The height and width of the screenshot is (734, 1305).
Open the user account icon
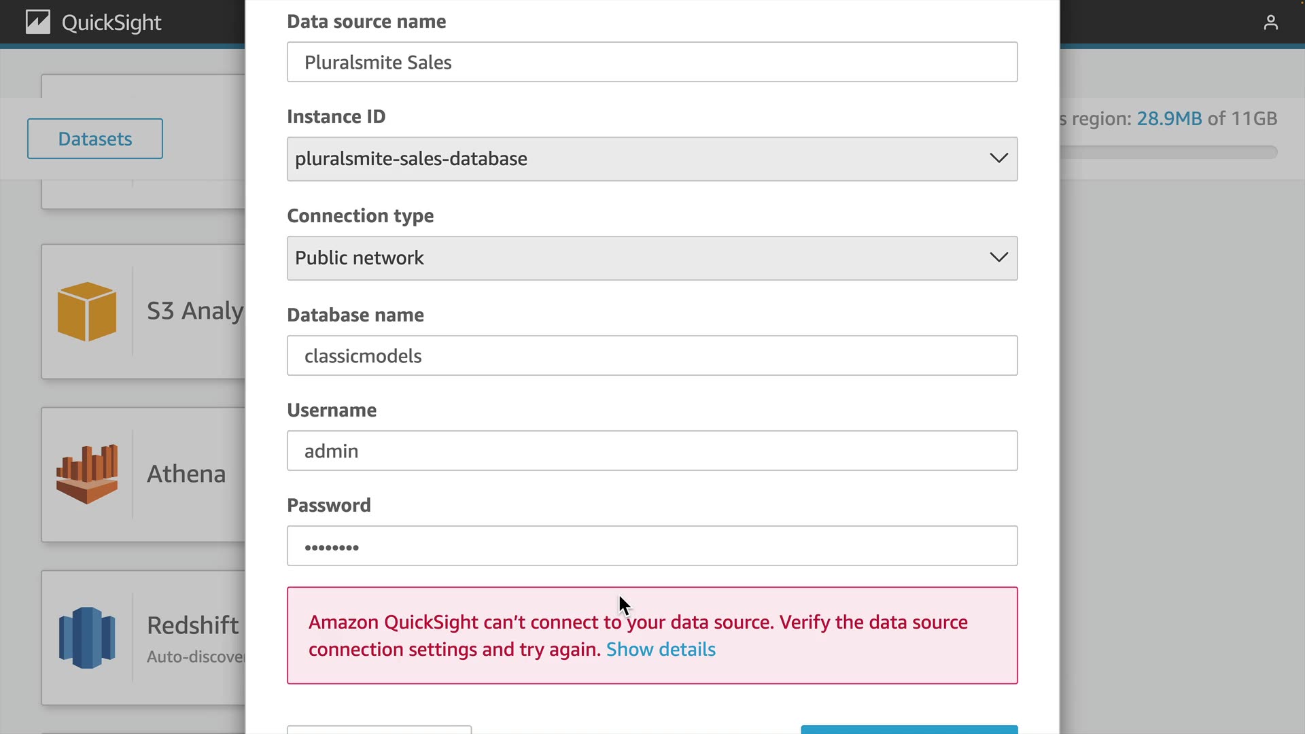[1270, 22]
